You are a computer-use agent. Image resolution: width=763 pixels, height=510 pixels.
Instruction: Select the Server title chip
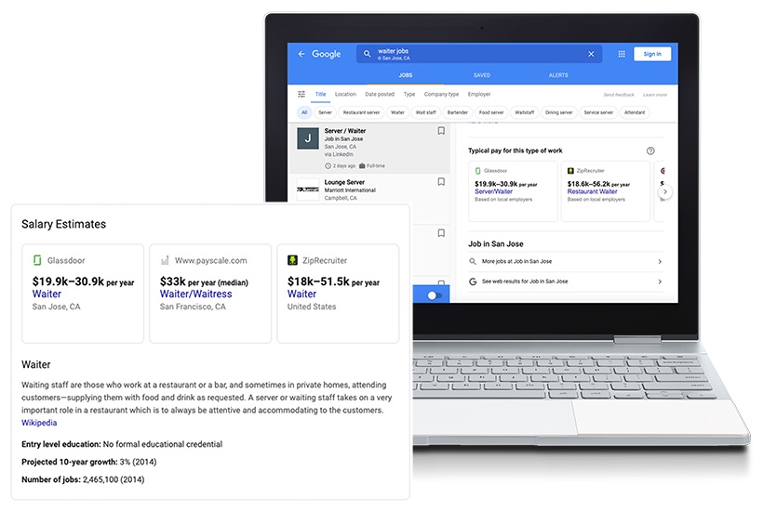(x=325, y=112)
